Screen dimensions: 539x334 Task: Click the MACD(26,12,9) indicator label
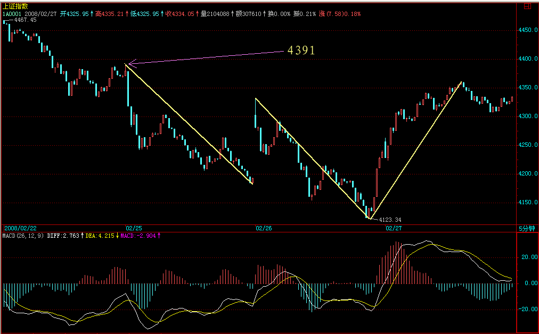tap(23, 235)
